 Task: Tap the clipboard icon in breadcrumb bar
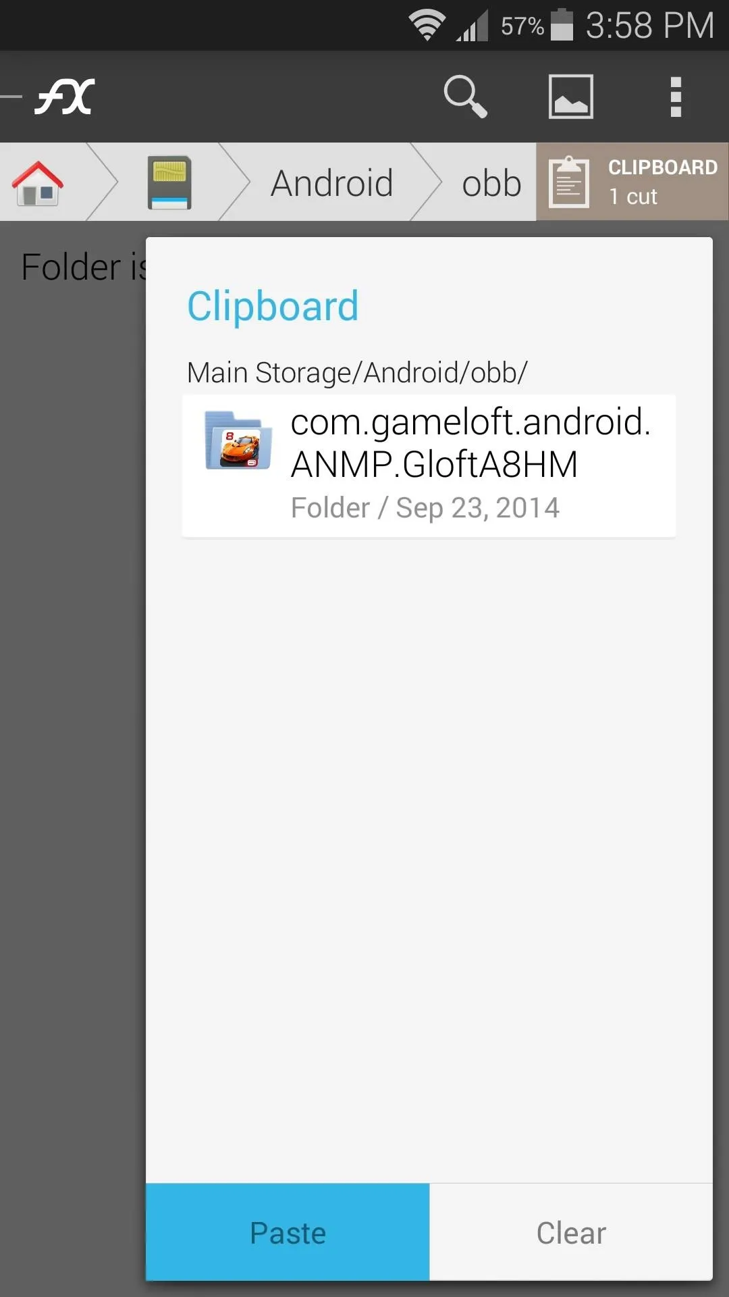point(569,182)
